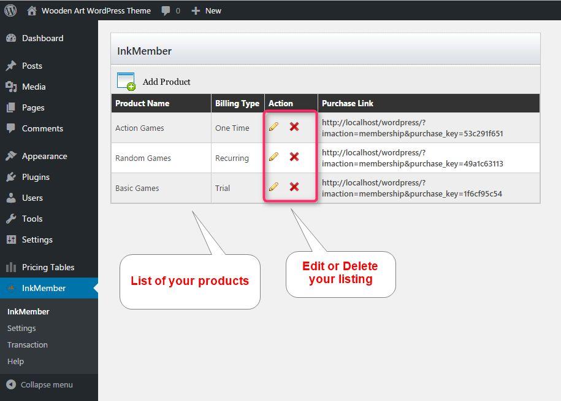Open the bold InkMember submenu item

pos(28,311)
